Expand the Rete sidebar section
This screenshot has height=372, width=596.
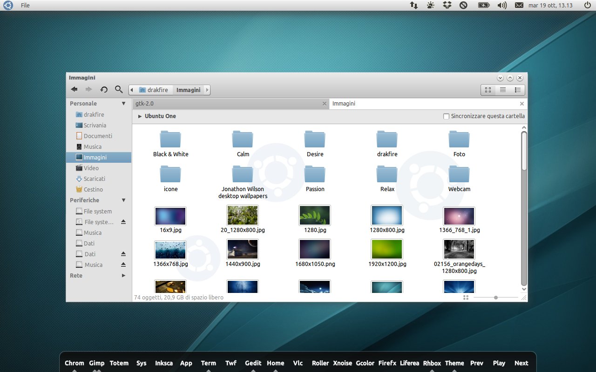tap(123, 275)
